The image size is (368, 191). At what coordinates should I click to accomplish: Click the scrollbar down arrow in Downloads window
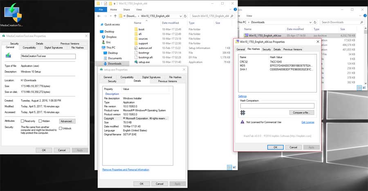point(366,83)
